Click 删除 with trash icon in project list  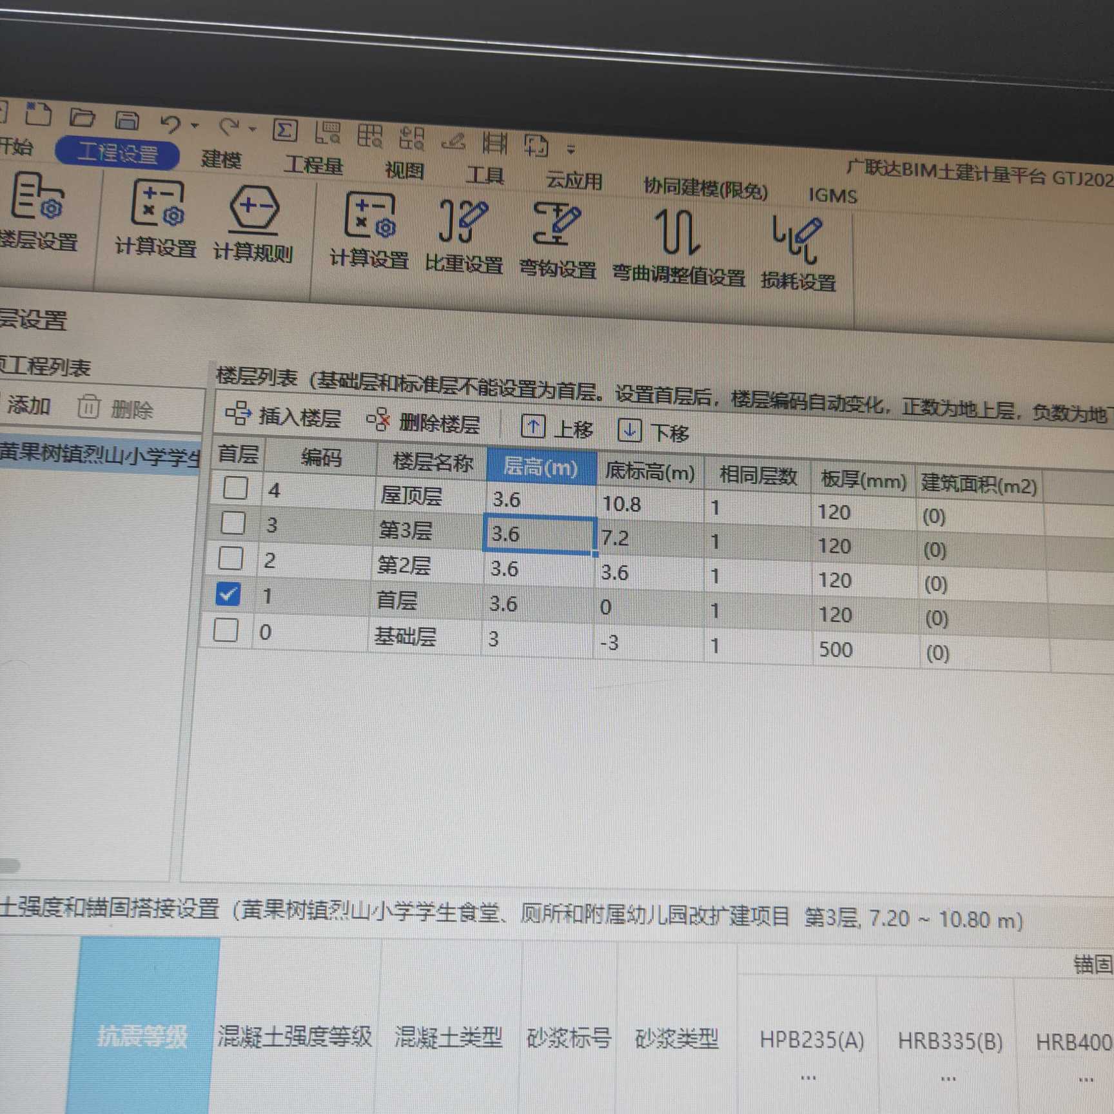click(115, 408)
